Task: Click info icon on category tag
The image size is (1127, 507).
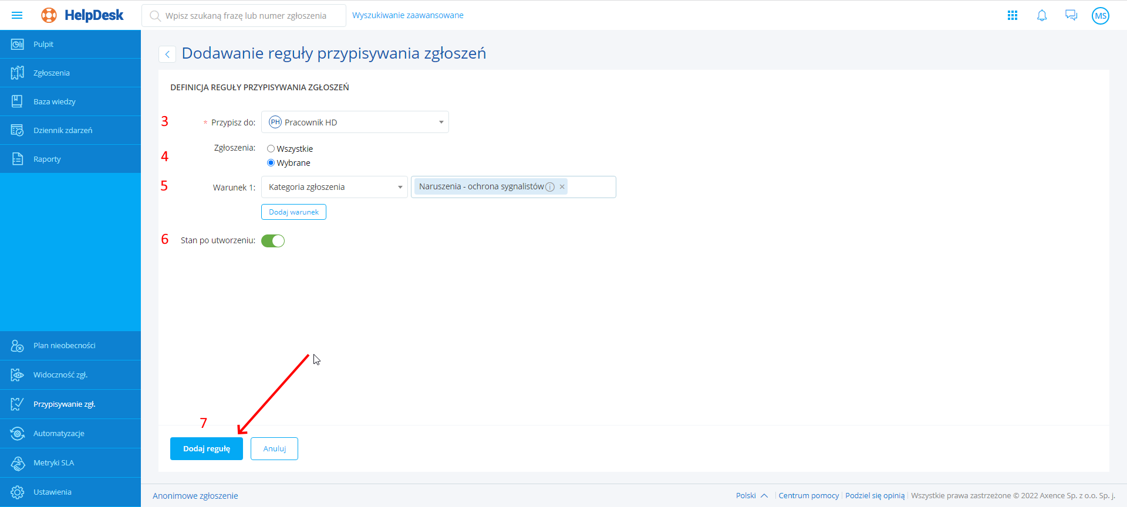Action: pyautogui.click(x=550, y=187)
